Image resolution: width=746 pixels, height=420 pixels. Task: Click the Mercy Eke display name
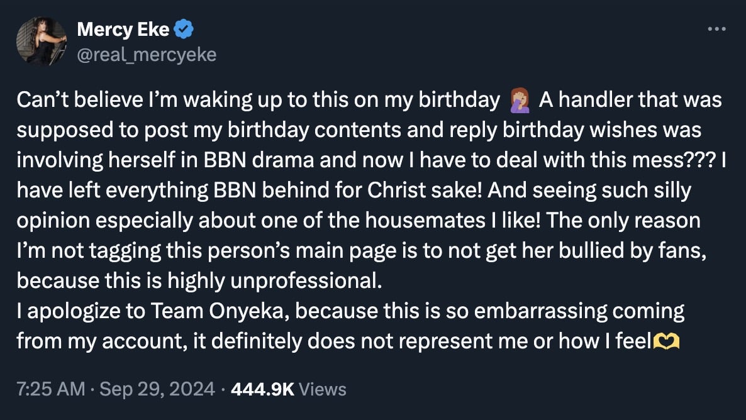[123, 30]
